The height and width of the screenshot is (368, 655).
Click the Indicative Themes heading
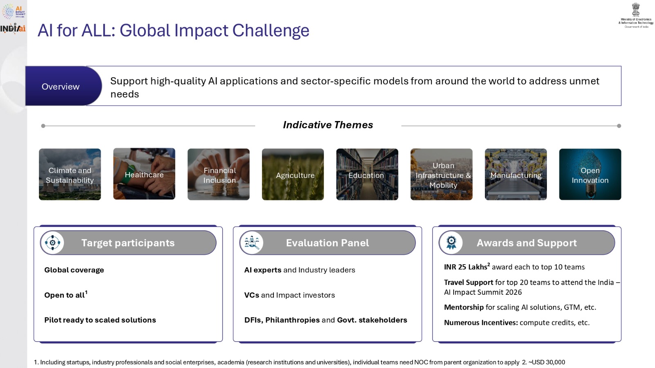point(328,125)
